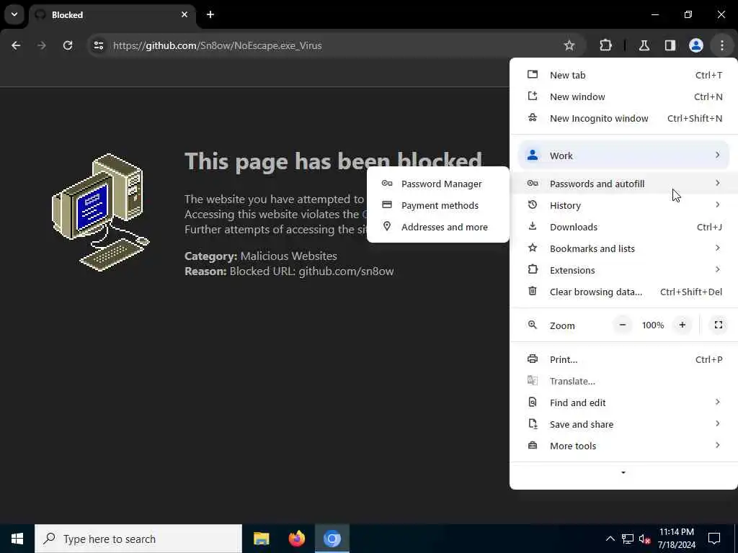Click the menu scroll-down arrow at bottom
The height and width of the screenshot is (553, 738).
(623, 472)
